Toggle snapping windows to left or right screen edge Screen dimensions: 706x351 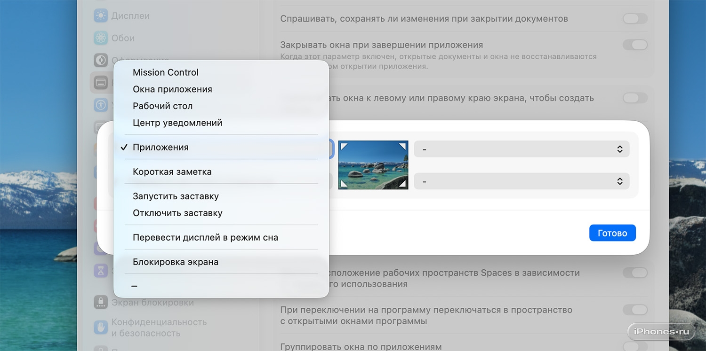pyautogui.click(x=635, y=98)
